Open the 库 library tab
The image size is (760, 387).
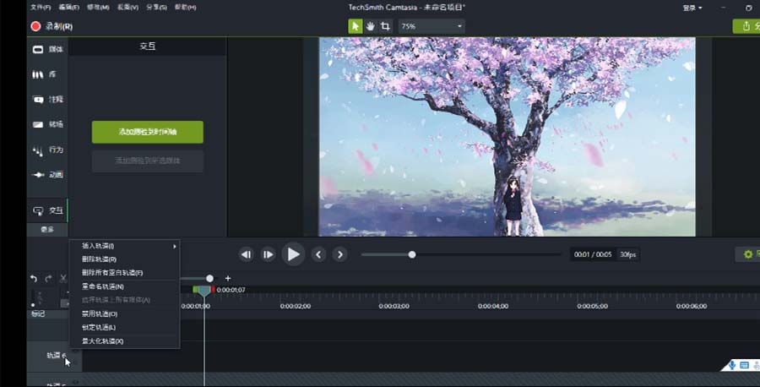click(47, 74)
